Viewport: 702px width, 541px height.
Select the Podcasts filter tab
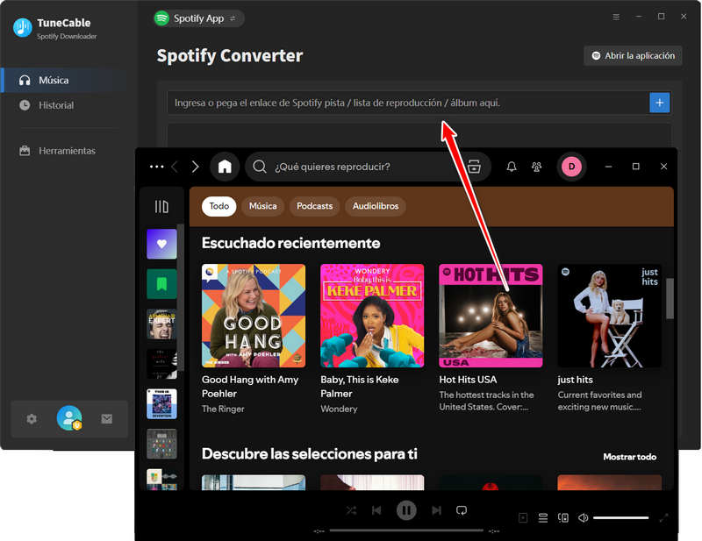314,206
